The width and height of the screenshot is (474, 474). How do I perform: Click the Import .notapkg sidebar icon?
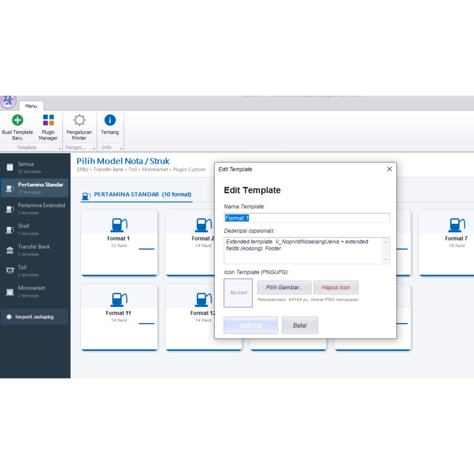[x=10, y=317]
